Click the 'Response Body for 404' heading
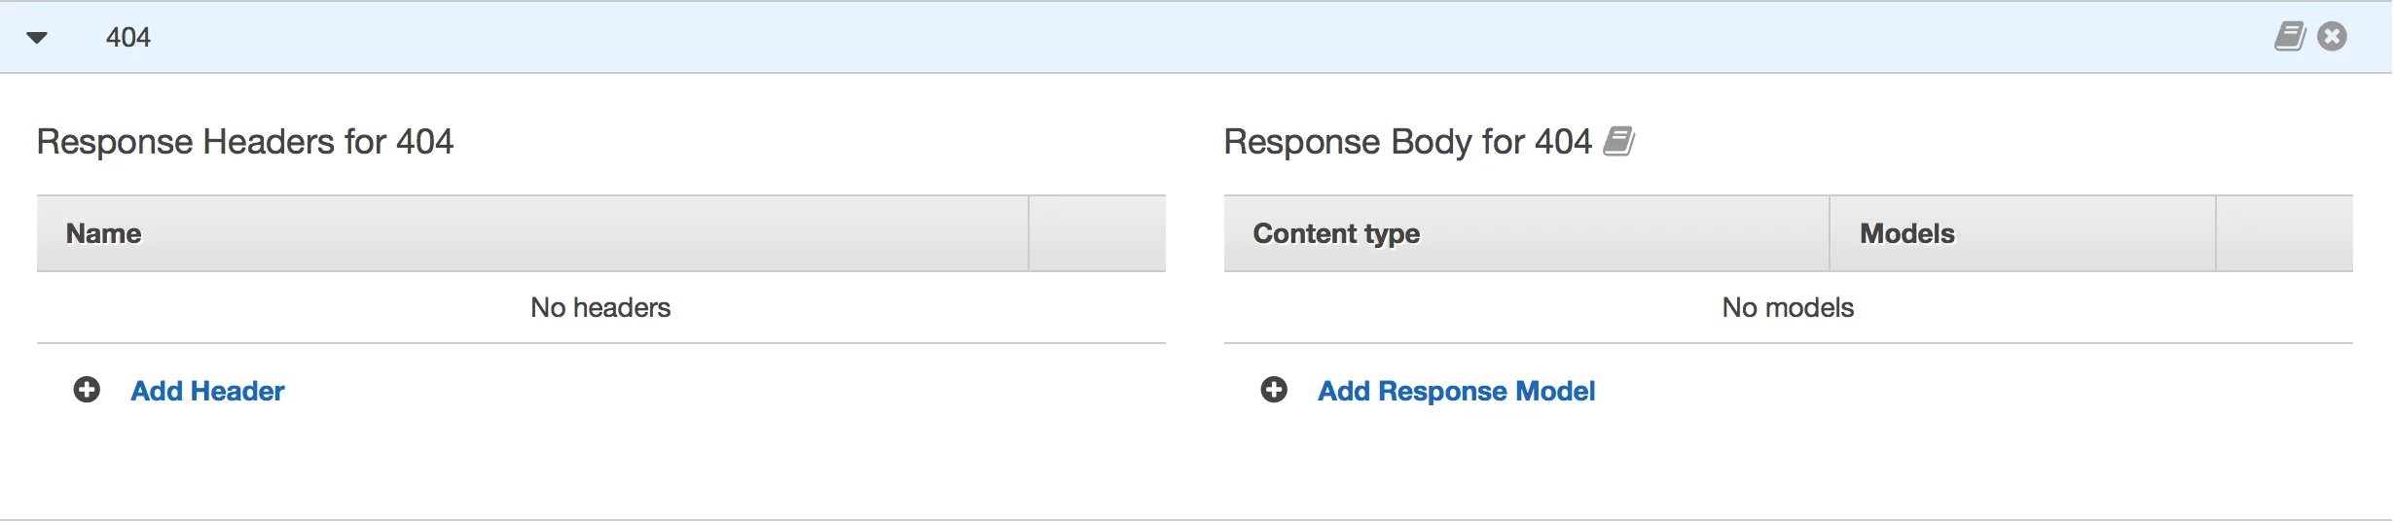 [x=1407, y=142]
